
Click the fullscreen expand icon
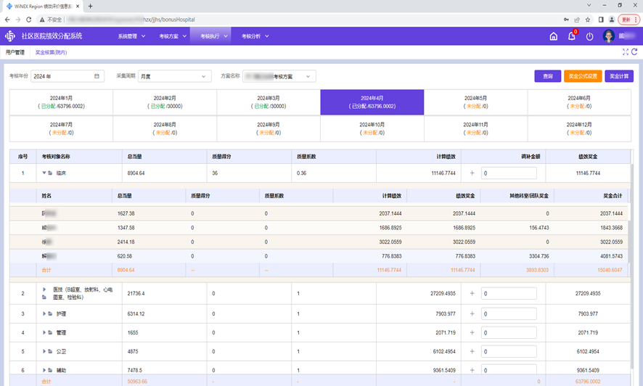tap(626, 52)
